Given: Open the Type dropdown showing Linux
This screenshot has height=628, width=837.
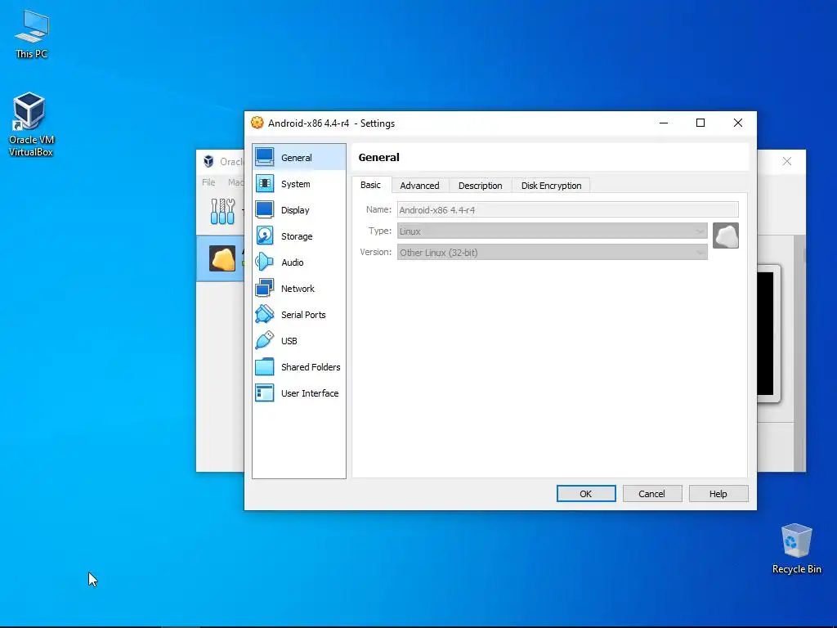Looking at the screenshot, I should tap(553, 231).
